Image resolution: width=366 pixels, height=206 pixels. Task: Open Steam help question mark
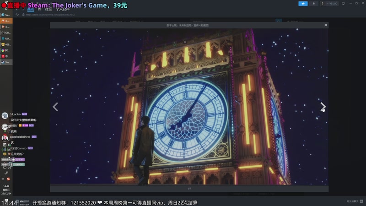click(323, 4)
